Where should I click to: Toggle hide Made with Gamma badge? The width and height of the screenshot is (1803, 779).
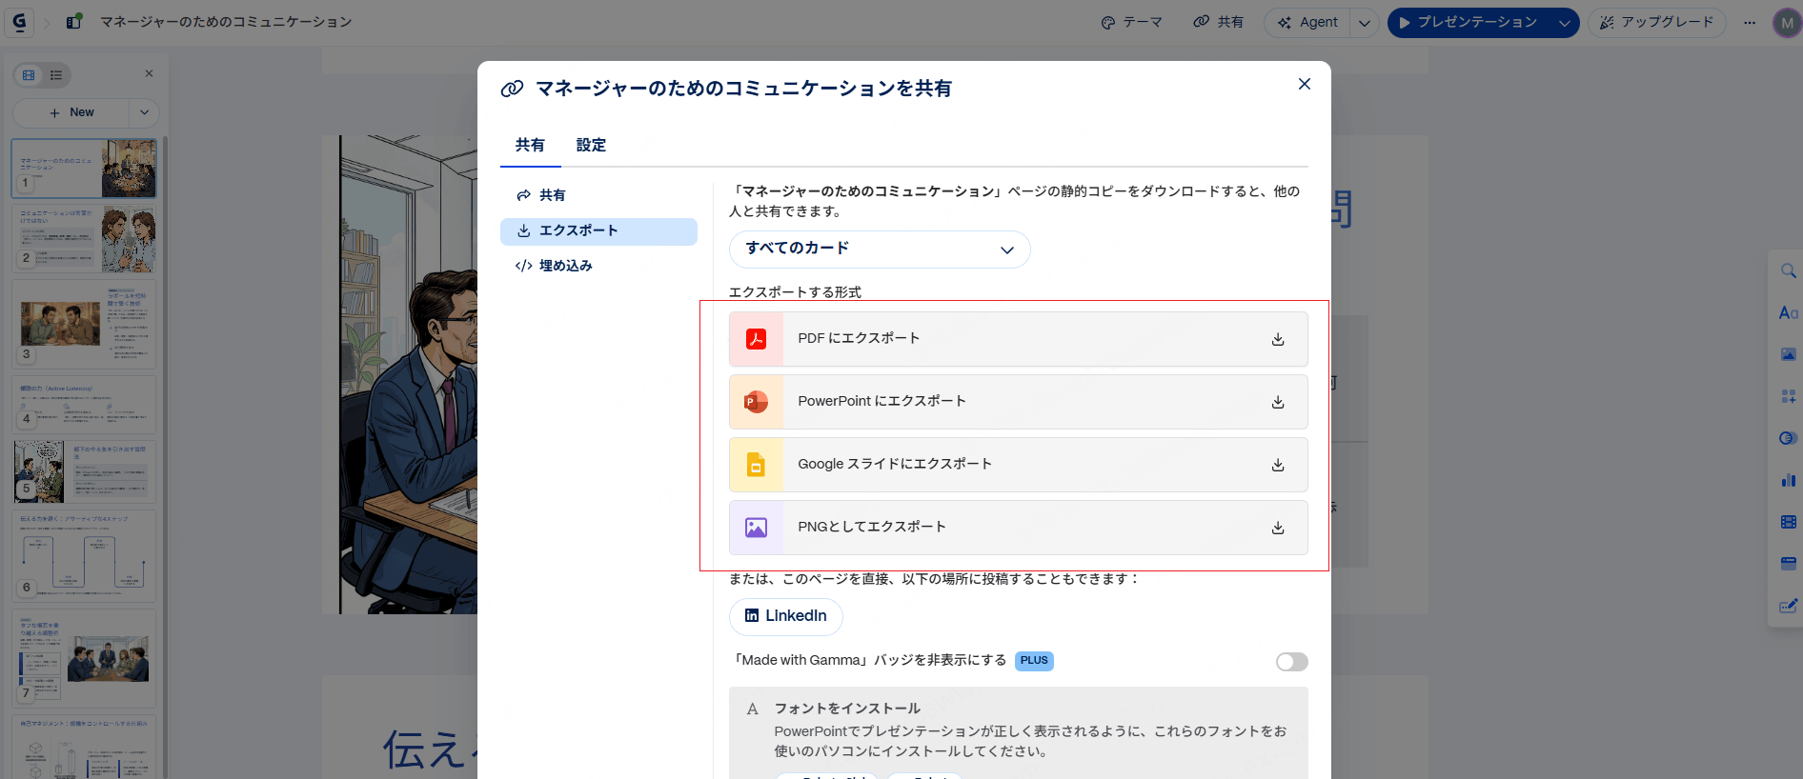click(1291, 662)
